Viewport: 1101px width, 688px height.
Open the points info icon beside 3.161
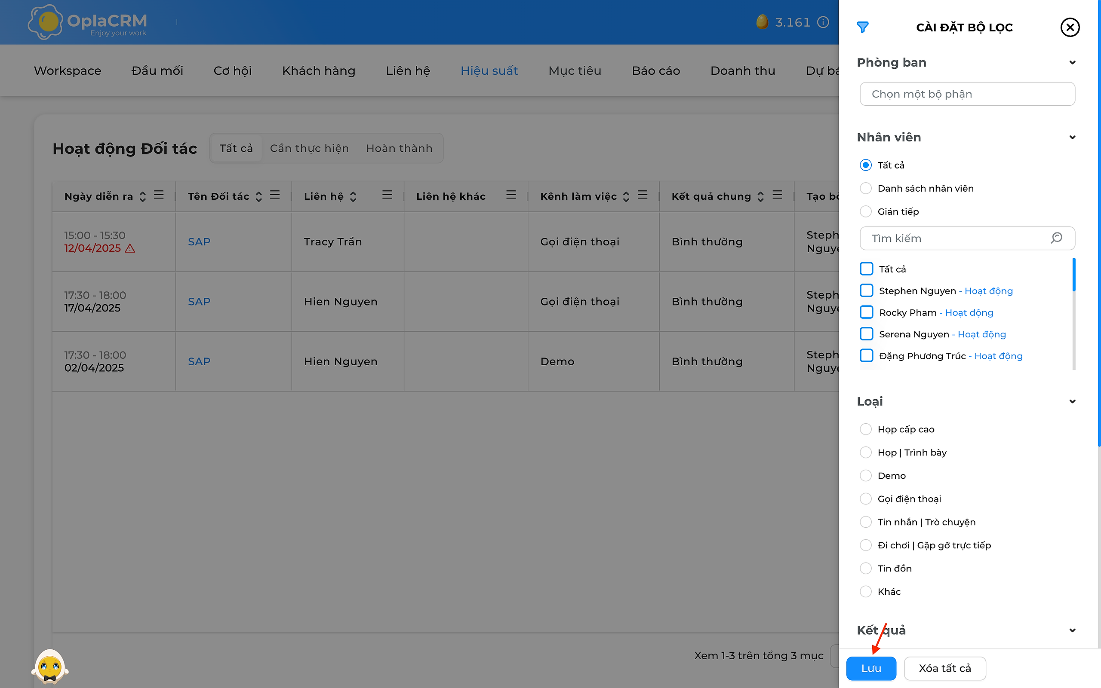pos(823,22)
